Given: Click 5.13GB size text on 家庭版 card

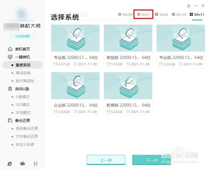Looking at the screenshot, I should (x=117, y=64).
